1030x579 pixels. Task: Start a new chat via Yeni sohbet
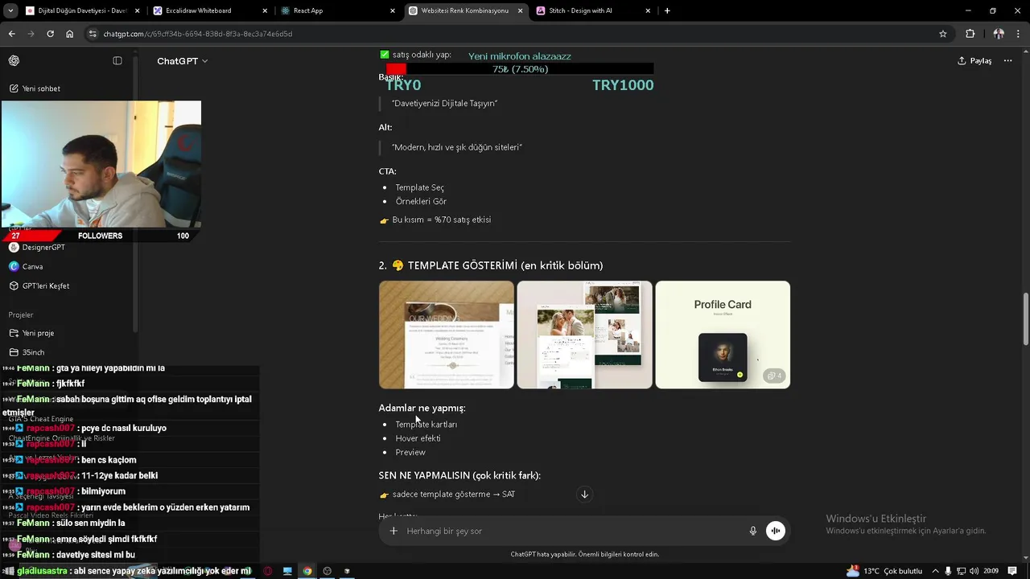coord(35,88)
